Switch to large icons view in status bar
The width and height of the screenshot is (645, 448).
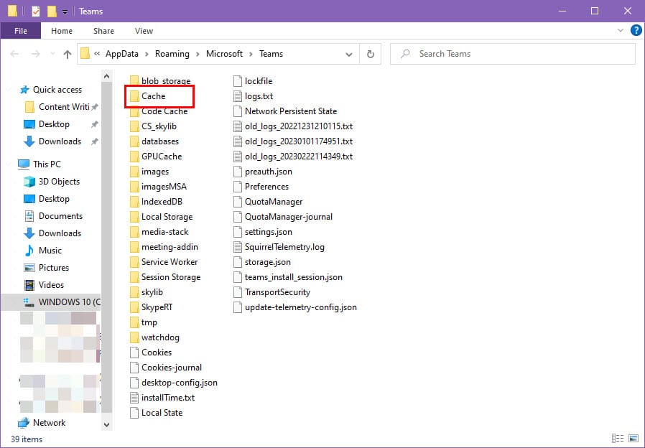click(634, 438)
